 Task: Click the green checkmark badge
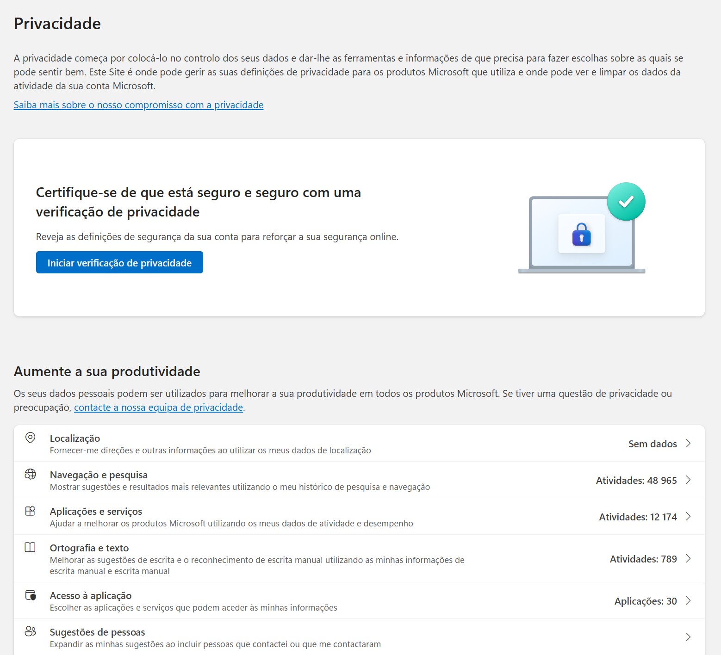coord(626,202)
